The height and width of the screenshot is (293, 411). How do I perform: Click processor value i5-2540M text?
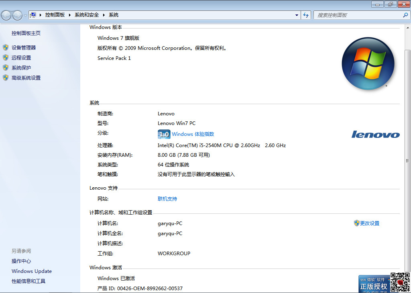[222, 145]
